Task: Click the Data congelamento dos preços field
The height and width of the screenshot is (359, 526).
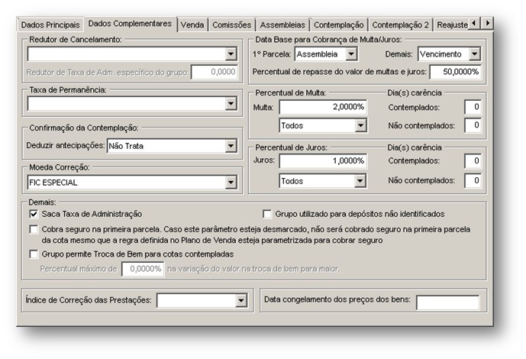Action: pyautogui.click(x=448, y=302)
